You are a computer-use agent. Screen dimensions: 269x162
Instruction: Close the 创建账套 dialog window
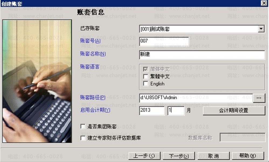pos(264,3)
